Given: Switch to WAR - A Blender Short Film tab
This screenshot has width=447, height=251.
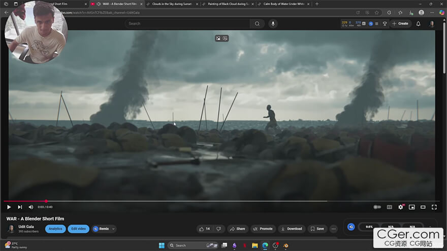Looking at the screenshot, I should coord(117,4).
